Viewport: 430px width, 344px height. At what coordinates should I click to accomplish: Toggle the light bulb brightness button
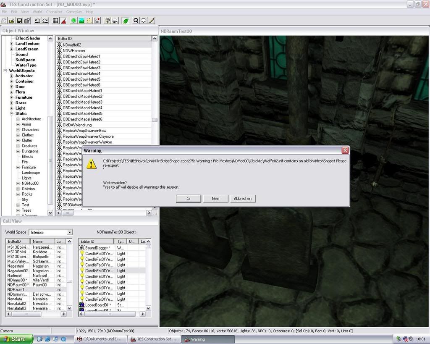tap(107, 20)
